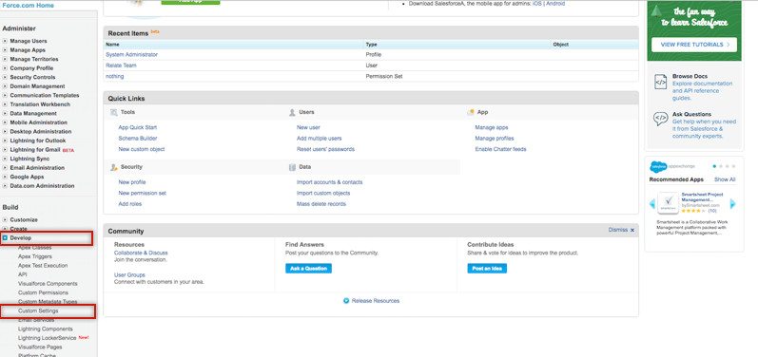
Task: Open Manage Territories menu item
Action: pyautogui.click(x=34, y=59)
